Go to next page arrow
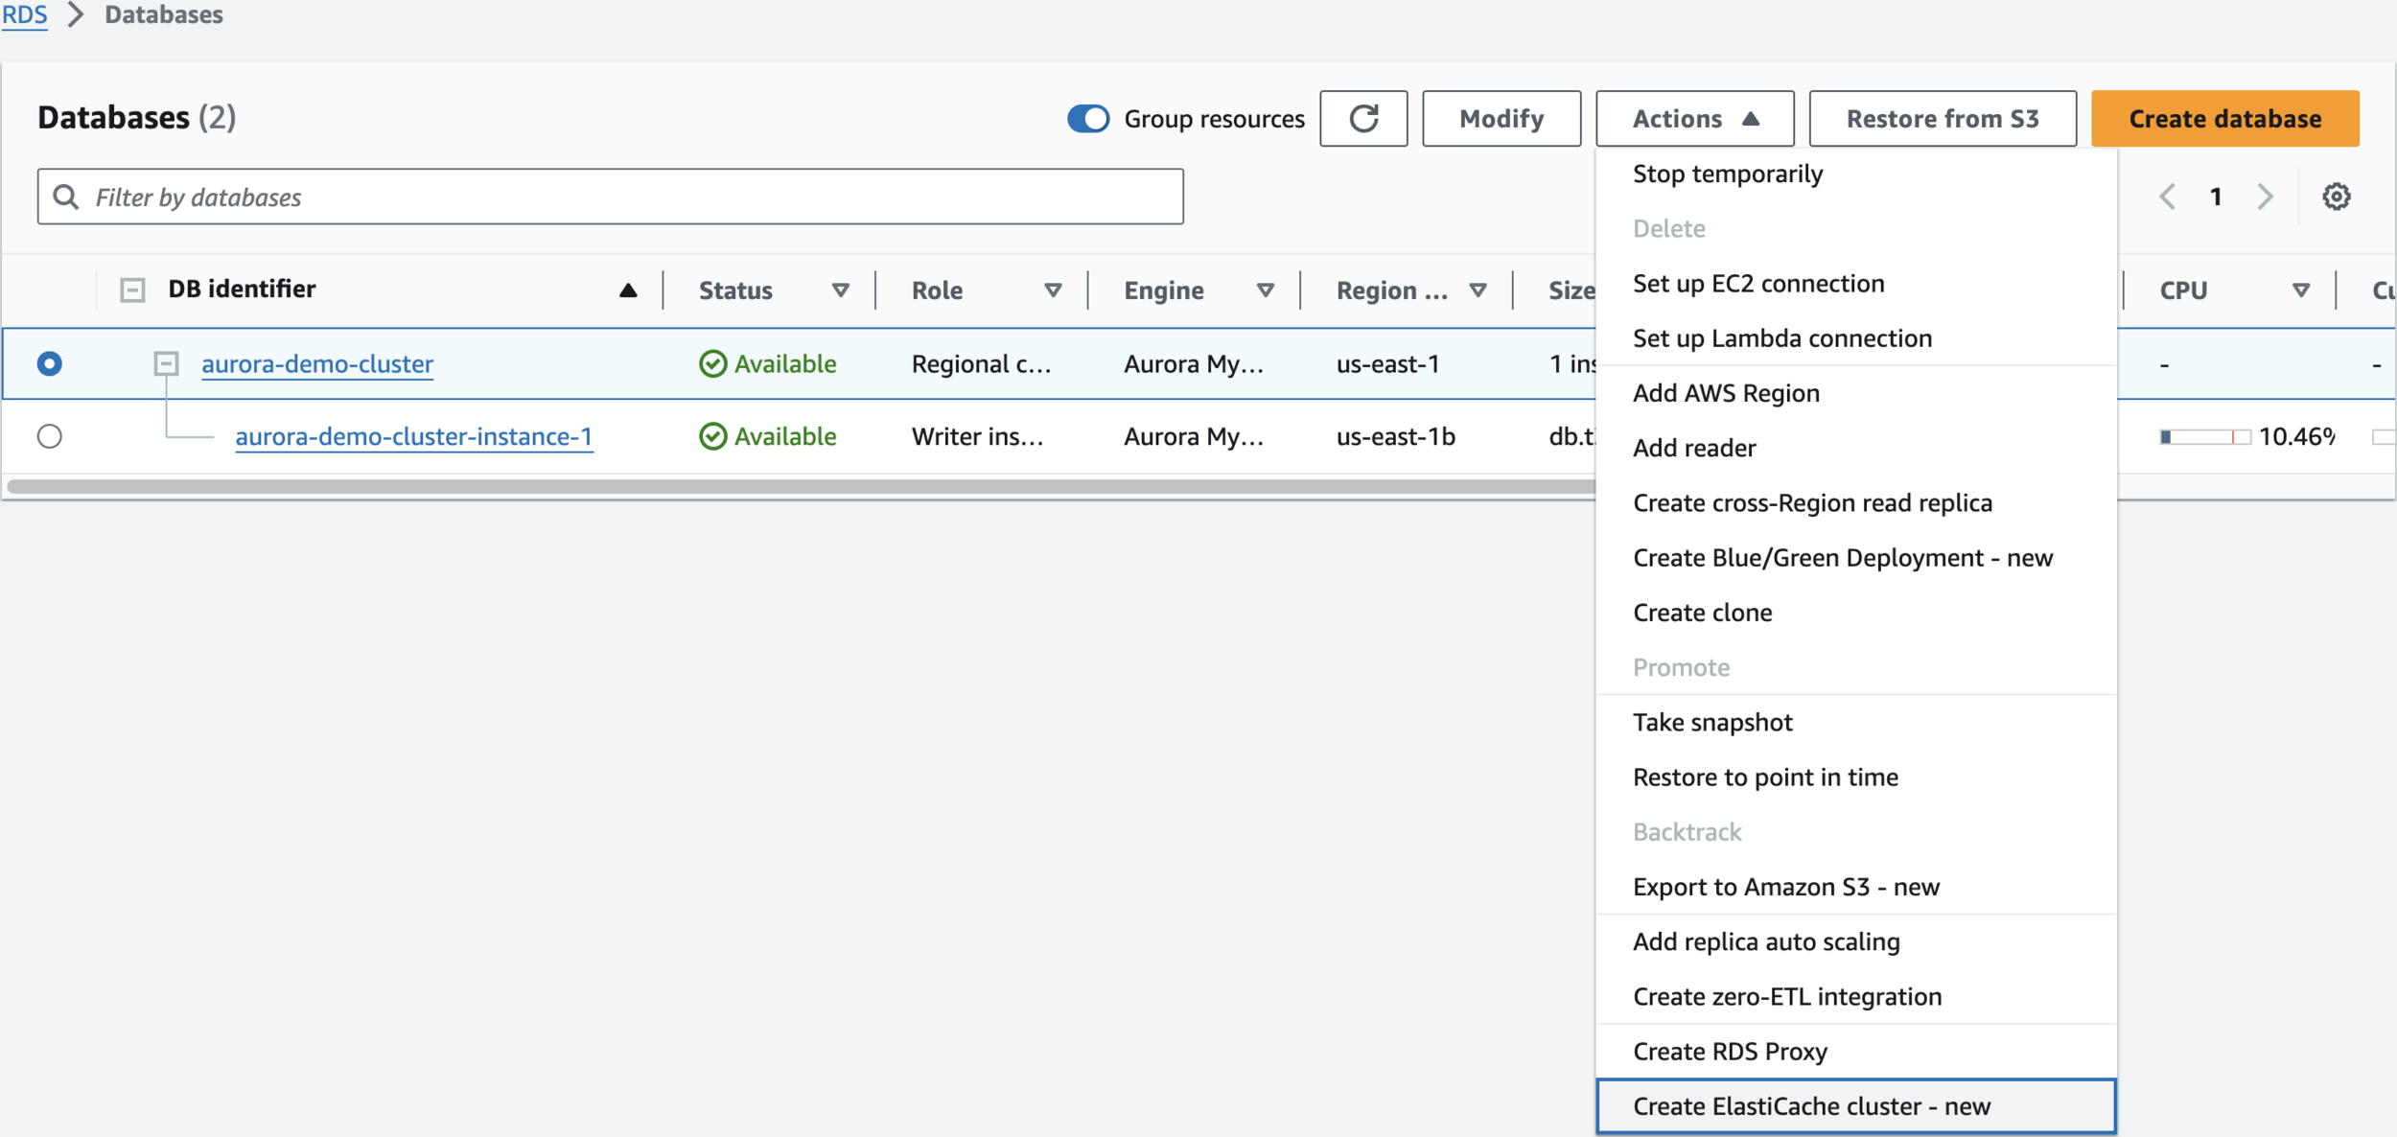 (2265, 197)
